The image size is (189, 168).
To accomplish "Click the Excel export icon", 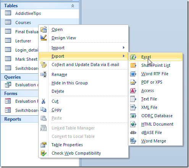I will (133, 57).
